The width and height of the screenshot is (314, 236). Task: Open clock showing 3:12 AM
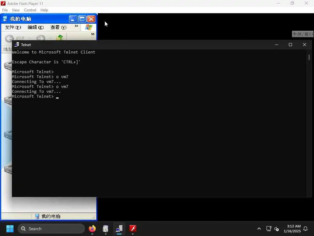(292, 229)
